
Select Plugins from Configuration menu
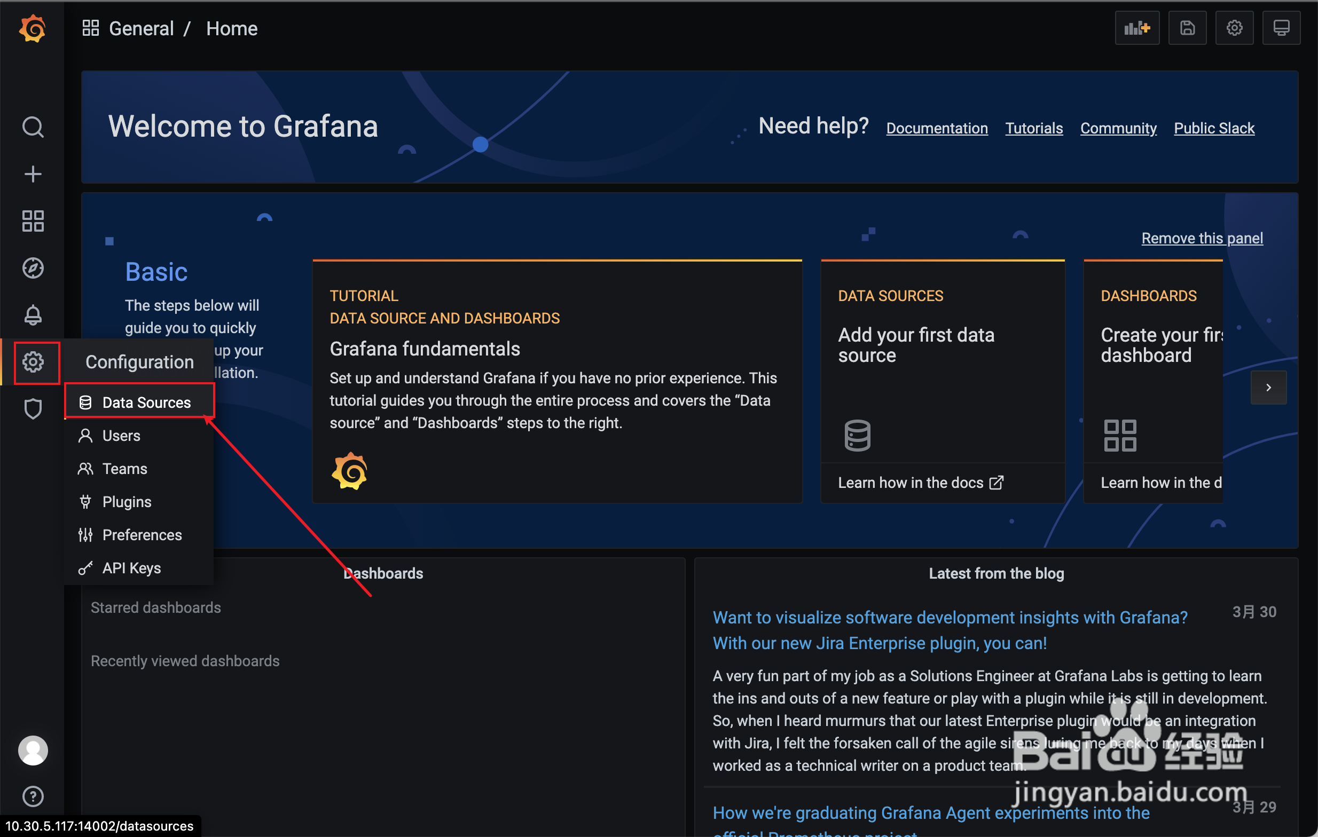click(x=139, y=502)
